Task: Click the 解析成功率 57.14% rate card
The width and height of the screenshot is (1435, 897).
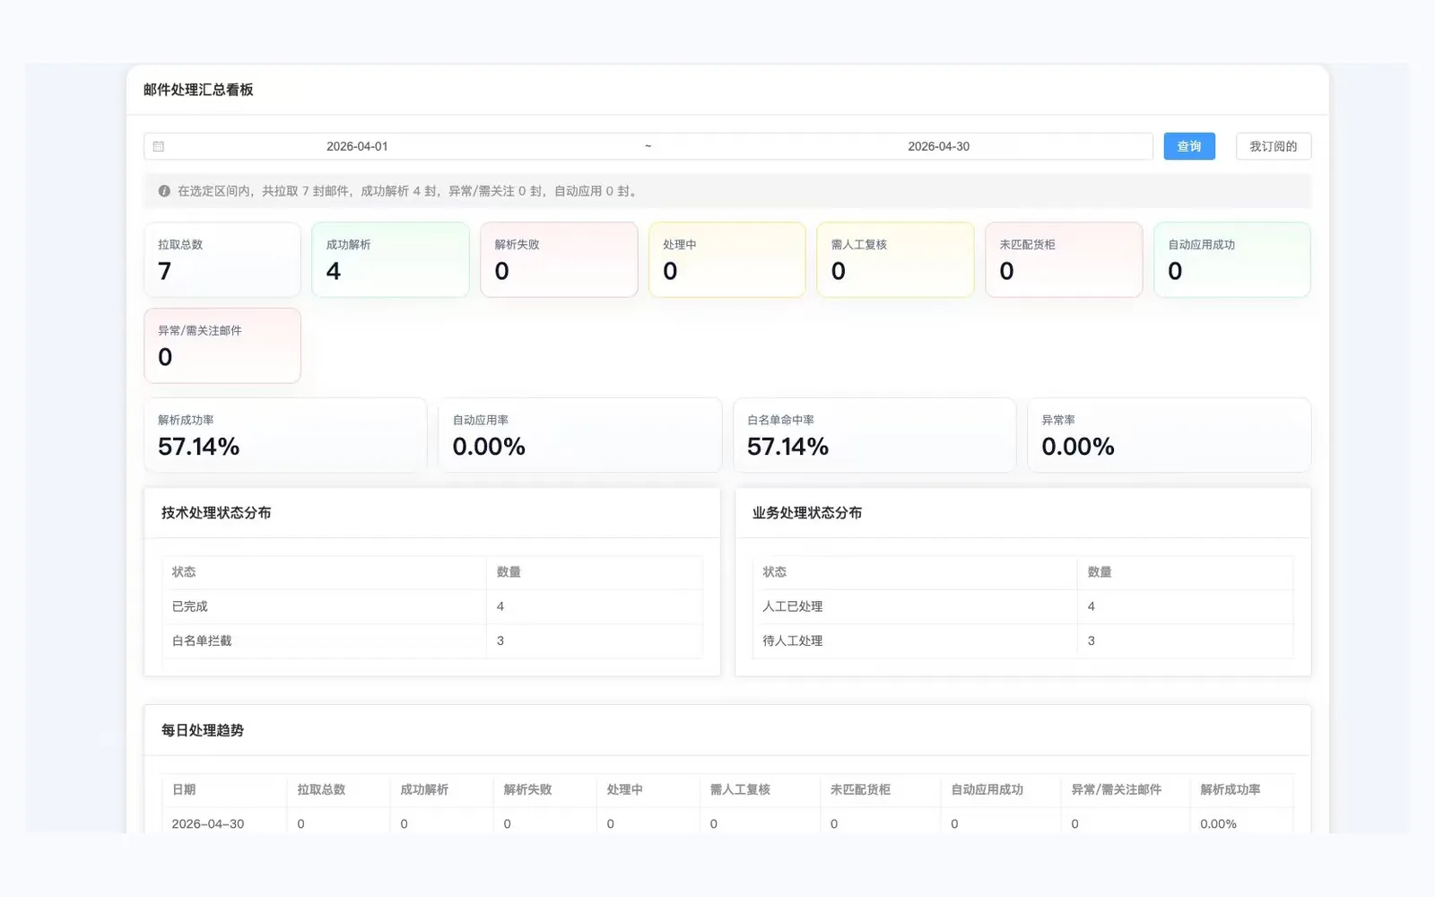Action: click(x=285, y=435)
